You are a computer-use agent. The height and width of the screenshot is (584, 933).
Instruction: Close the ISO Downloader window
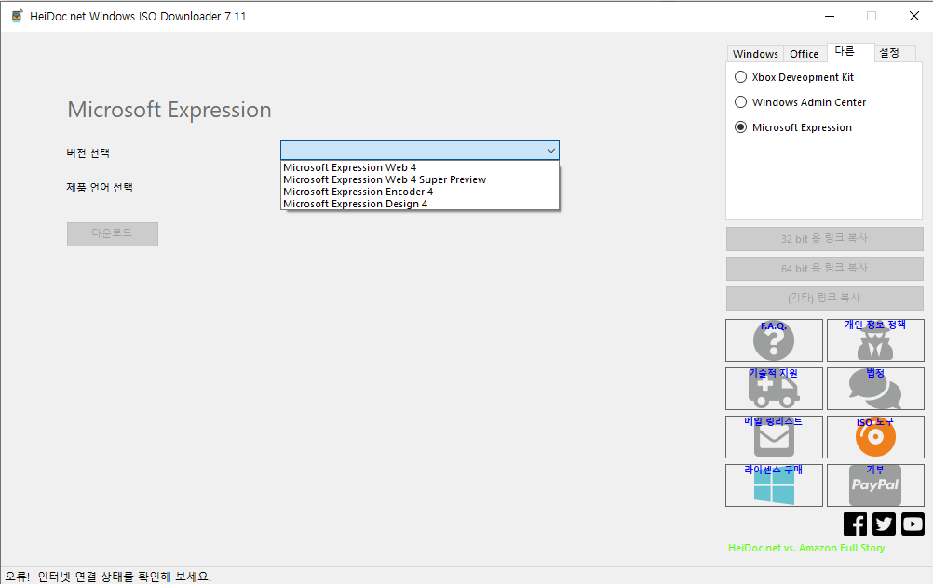tap(914, 16)
